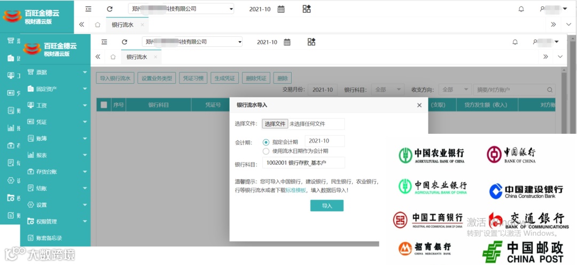577x265 pixels.
Task: Click the 票据 sidebar icon in the front window
Action: 30,73
